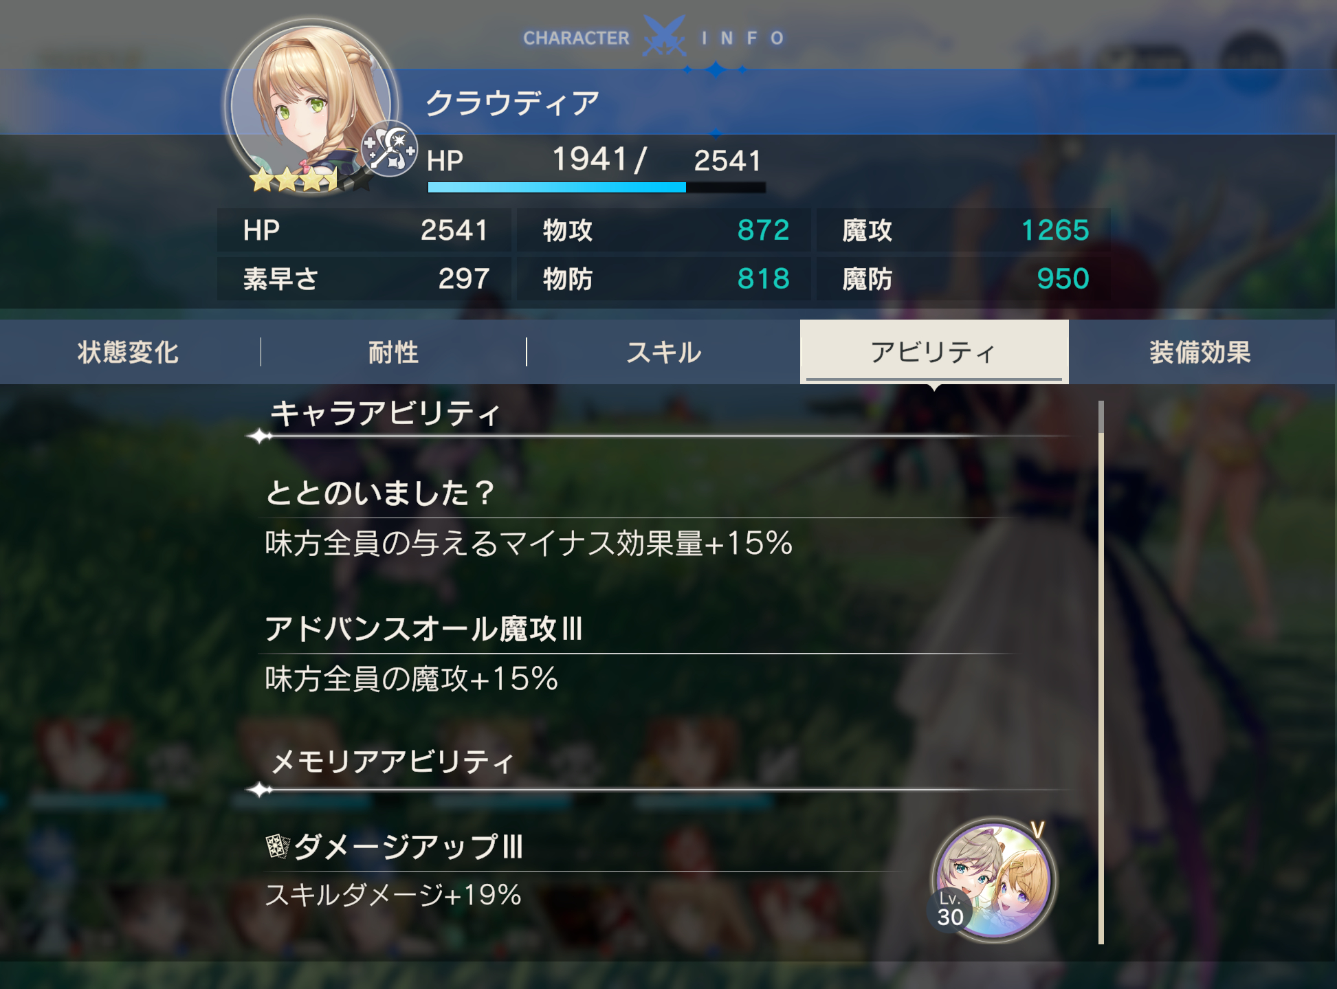Click the ability list scrollbar
This screenshot has width=1337, height=989.
coord(1101,672)
